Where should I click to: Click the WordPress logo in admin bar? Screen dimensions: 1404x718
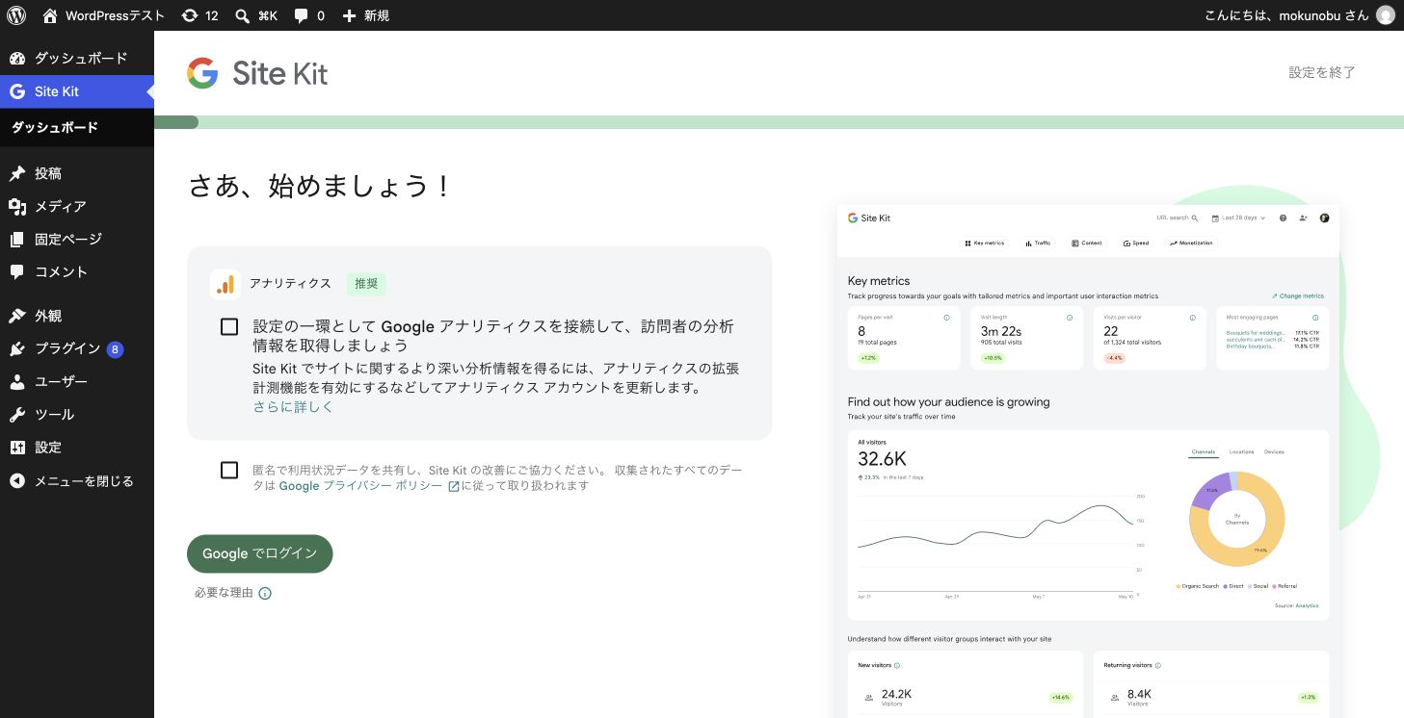point(16,15)
